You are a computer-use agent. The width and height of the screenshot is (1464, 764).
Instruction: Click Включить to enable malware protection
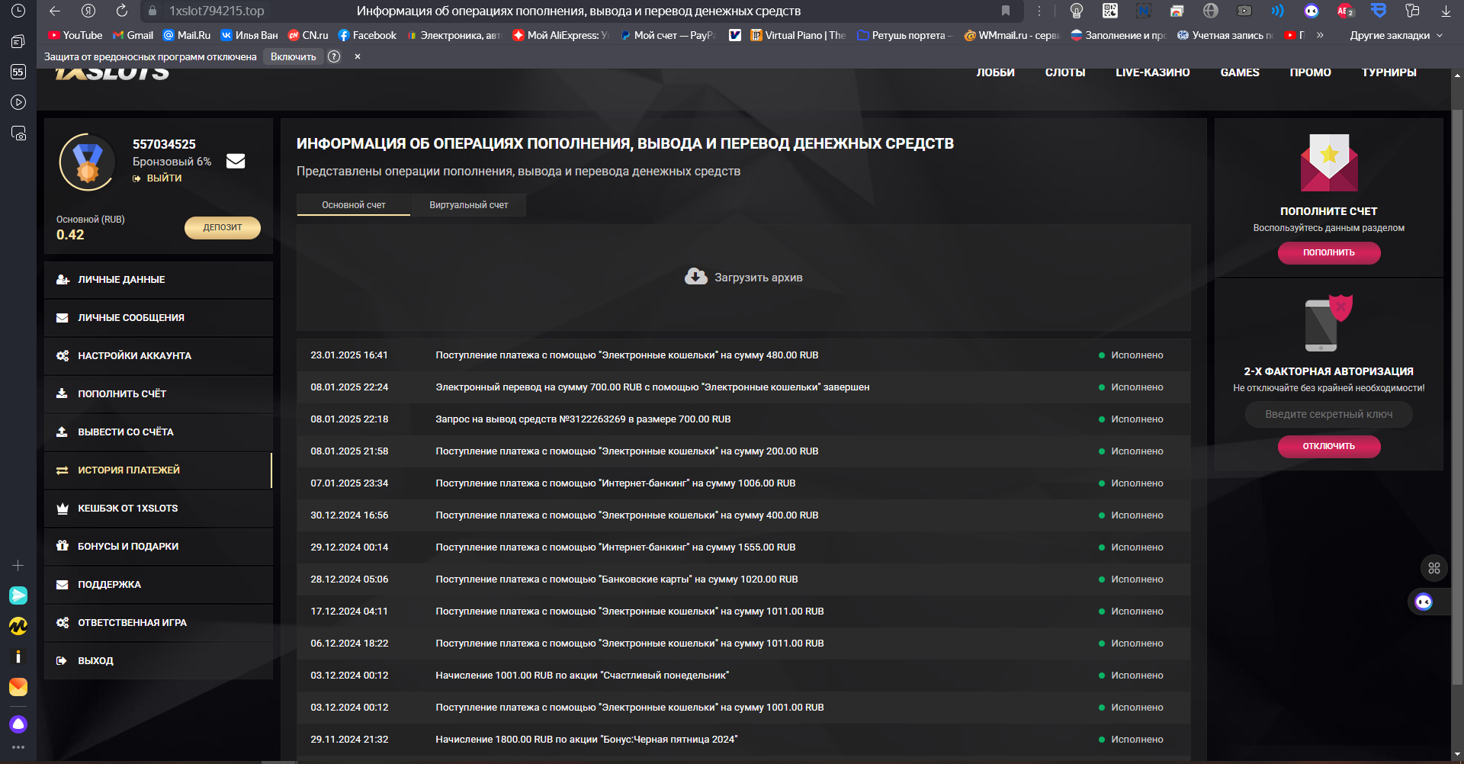tap(293, 56)
